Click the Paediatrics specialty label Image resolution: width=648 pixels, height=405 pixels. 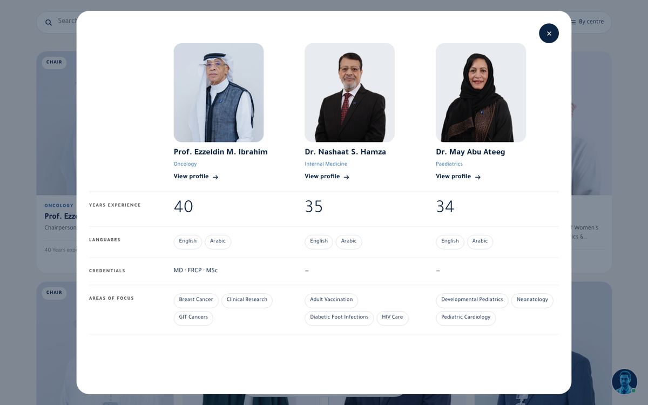tap(449, 164)
